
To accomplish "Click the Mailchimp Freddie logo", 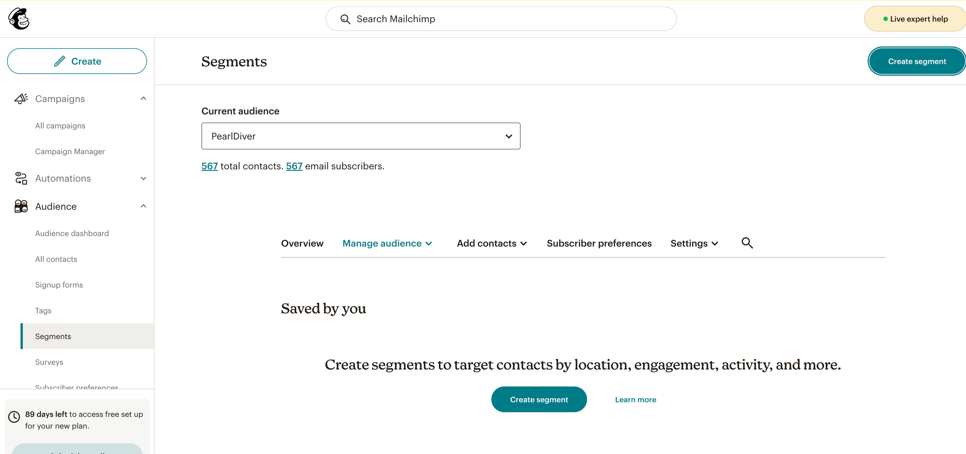I will [x=19, y=19].
